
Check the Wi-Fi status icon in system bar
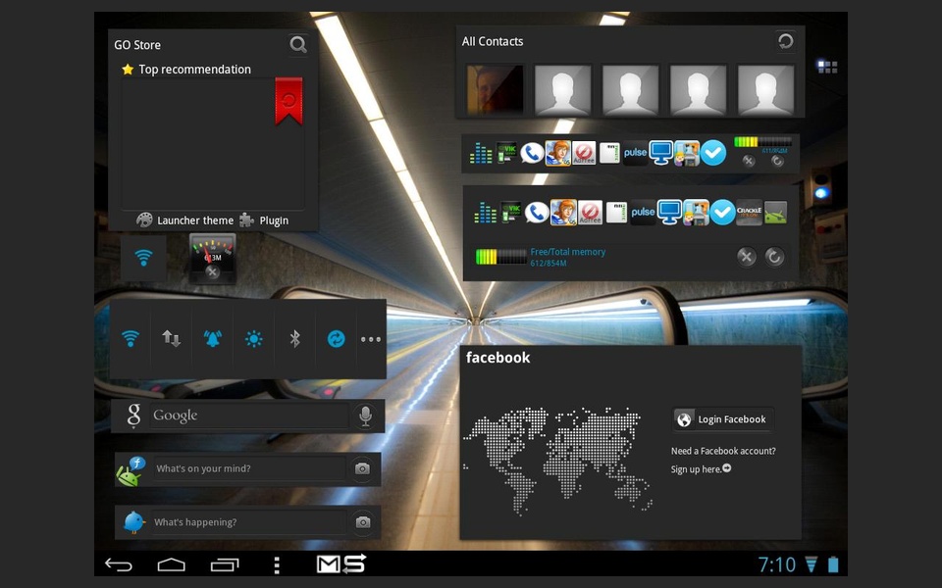(811, 564)
